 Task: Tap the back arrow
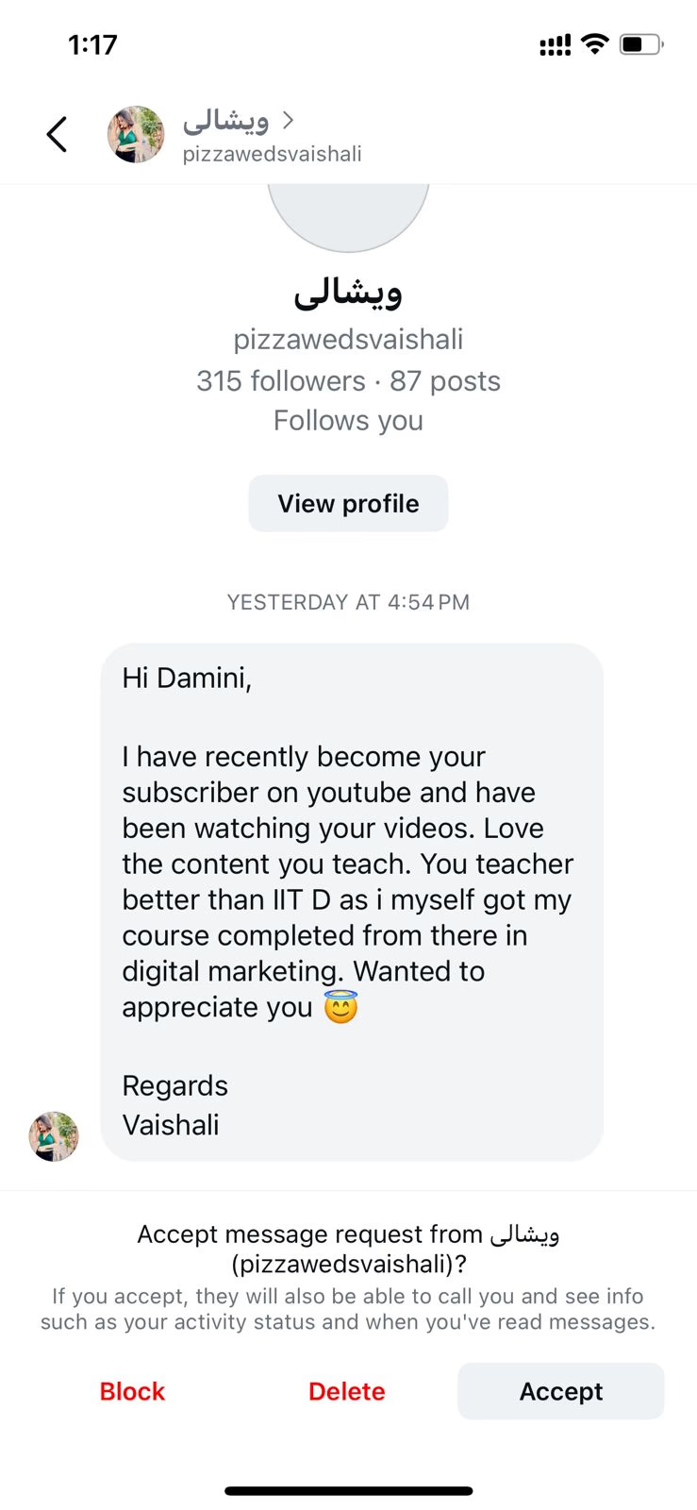(x=58, y=134)
